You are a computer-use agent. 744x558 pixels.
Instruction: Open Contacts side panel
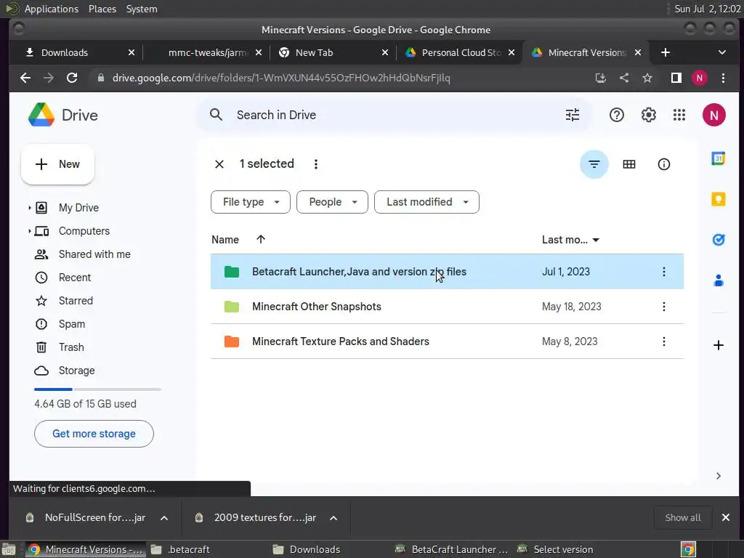pyautogui.click(x=718, y=281)
